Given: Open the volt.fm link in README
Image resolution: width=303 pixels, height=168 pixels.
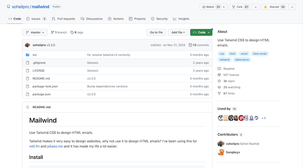Looking at the screenshot, I should 35,147.
